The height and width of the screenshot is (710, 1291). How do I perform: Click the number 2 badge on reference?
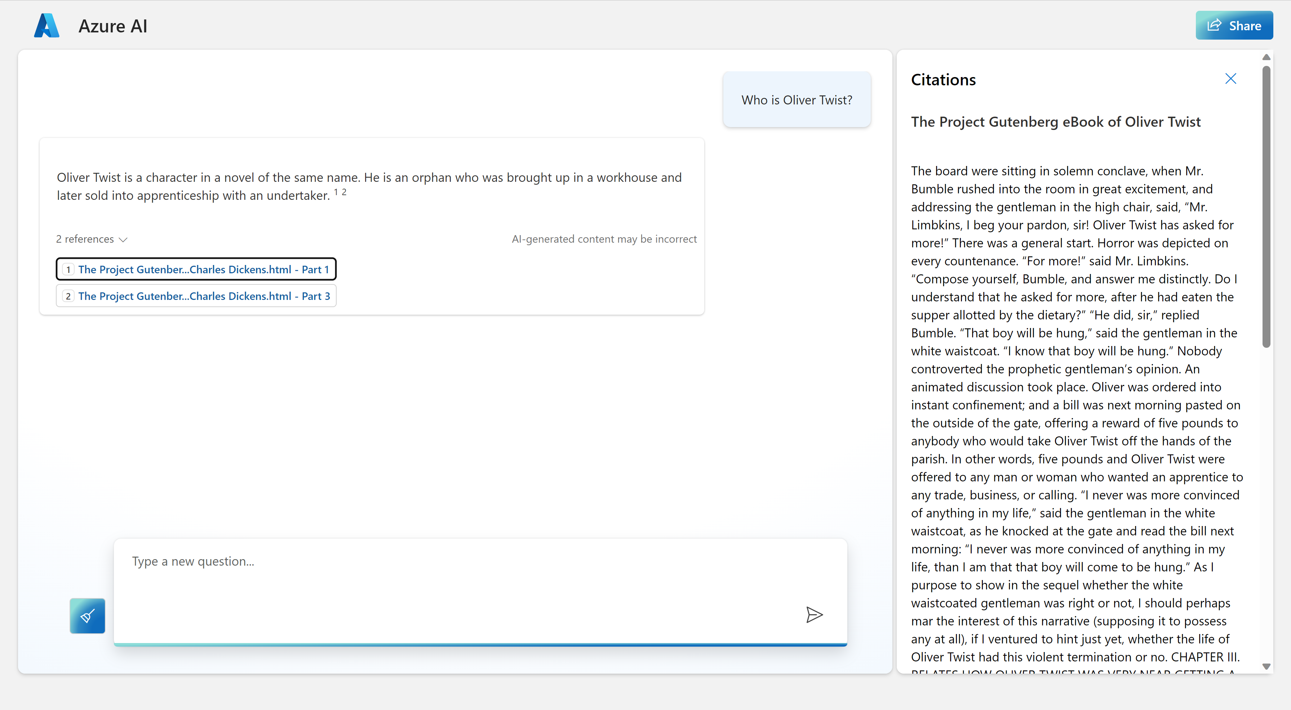(x=68, y=296)
